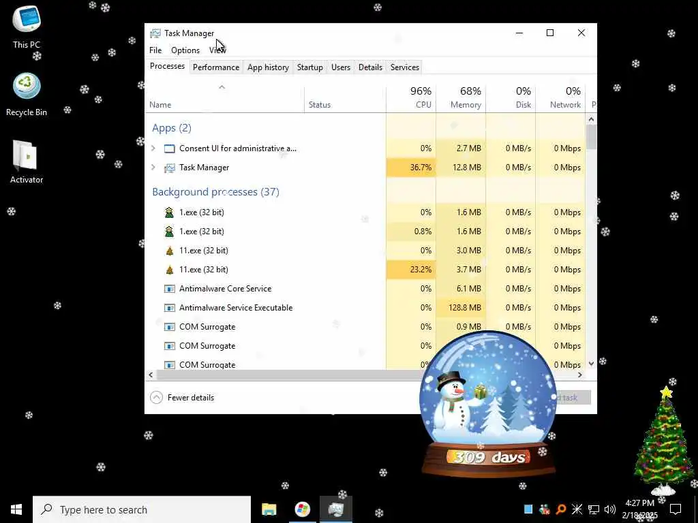Click the blue square tray icon
Screen dimensions: 698x523
pos(528,509)
